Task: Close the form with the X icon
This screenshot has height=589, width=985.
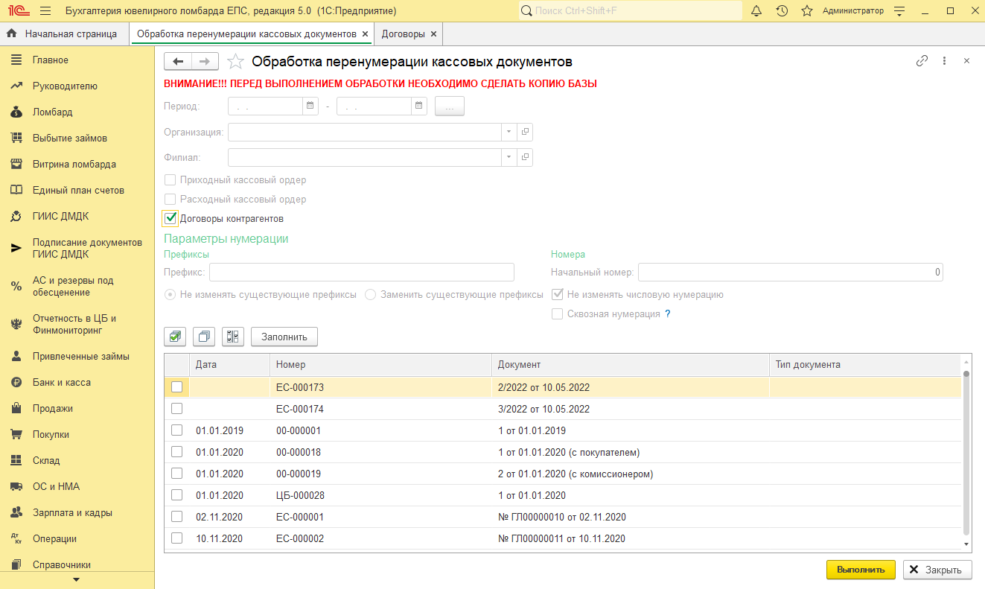Action: 966,61
